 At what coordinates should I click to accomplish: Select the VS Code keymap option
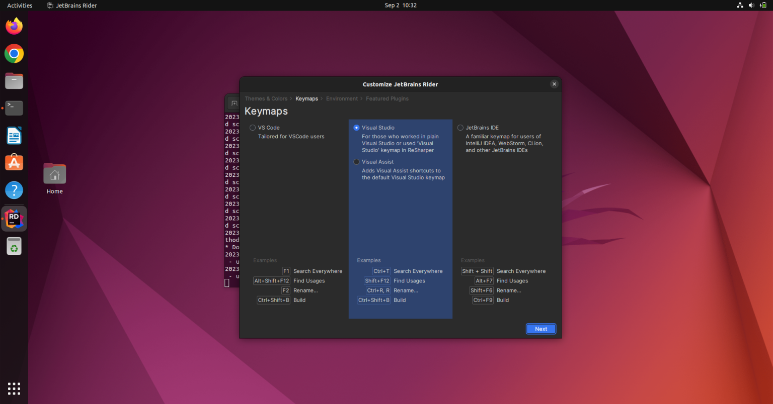pyautogui.click(x=252, y=128)
